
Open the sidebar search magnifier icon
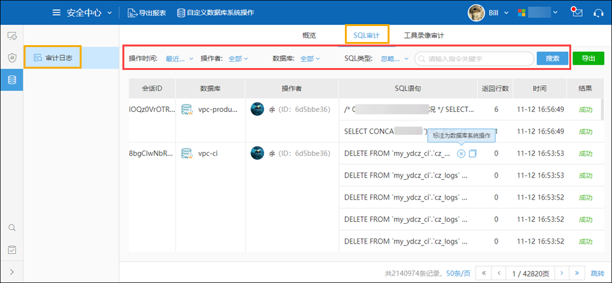coord(11,228)
